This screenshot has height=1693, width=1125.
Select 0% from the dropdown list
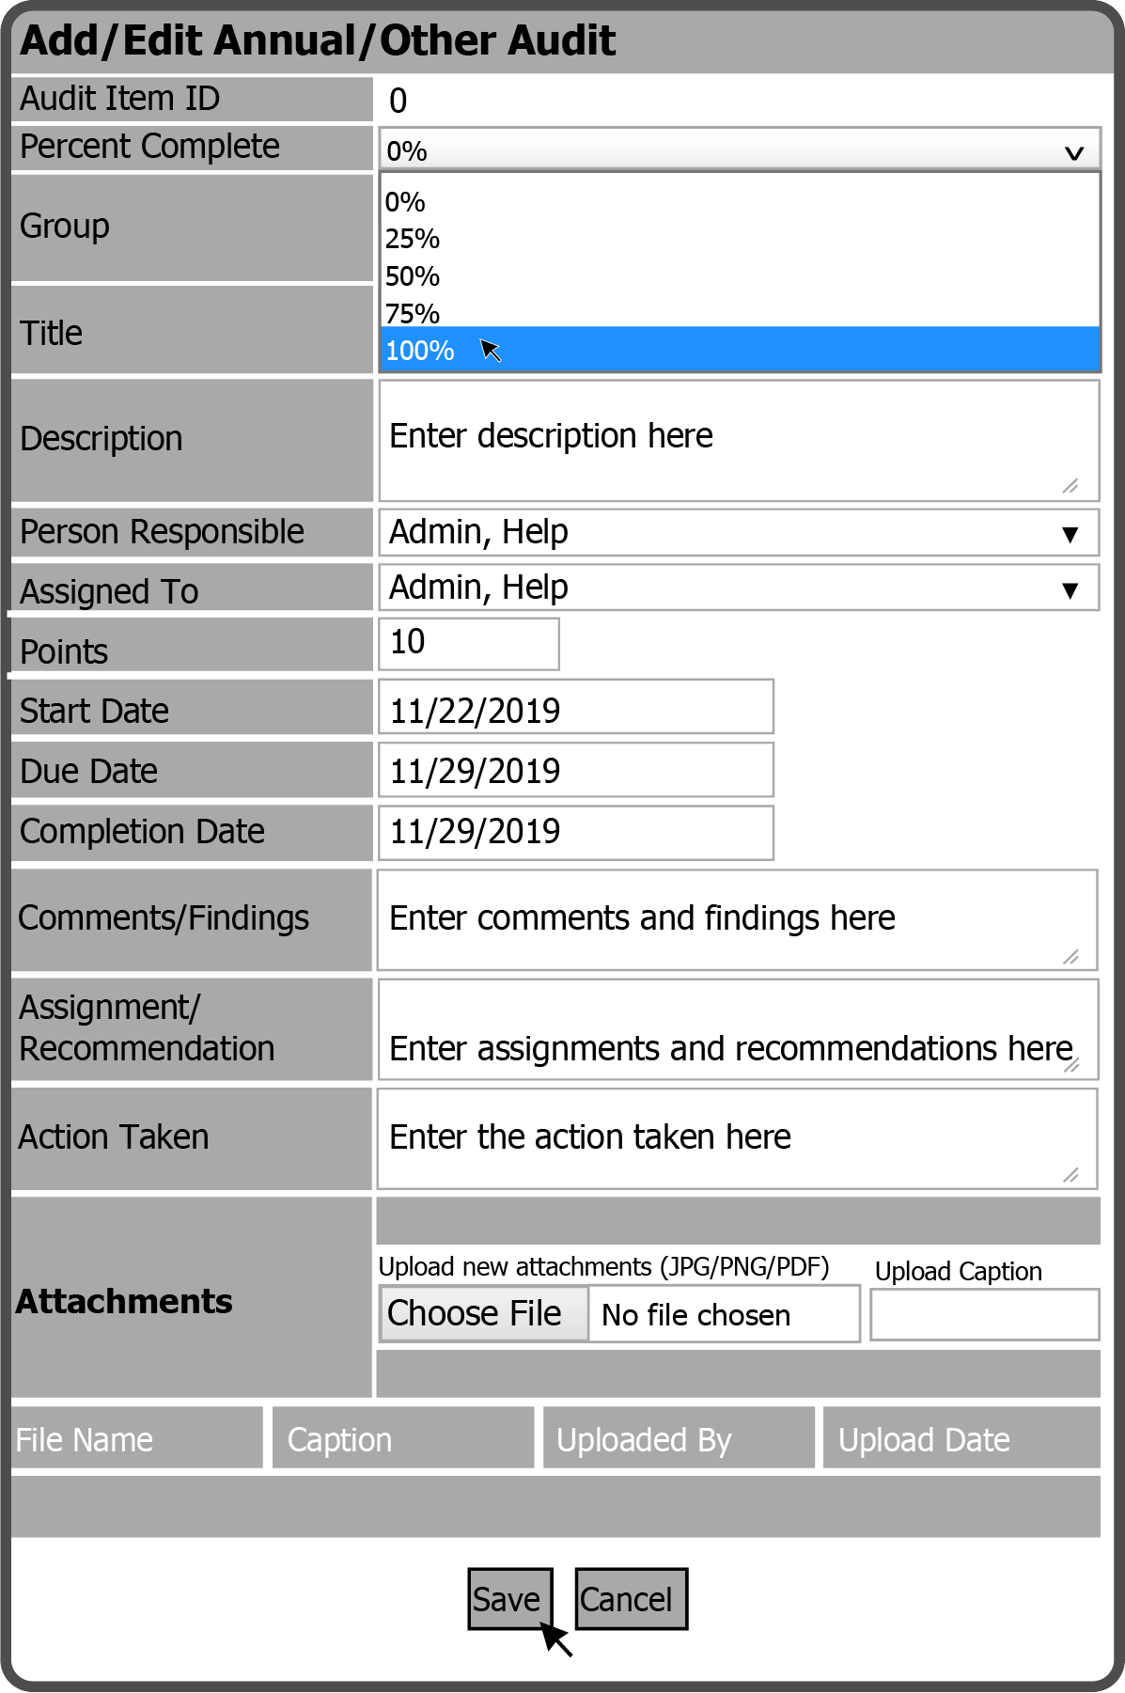click(405, 202)
